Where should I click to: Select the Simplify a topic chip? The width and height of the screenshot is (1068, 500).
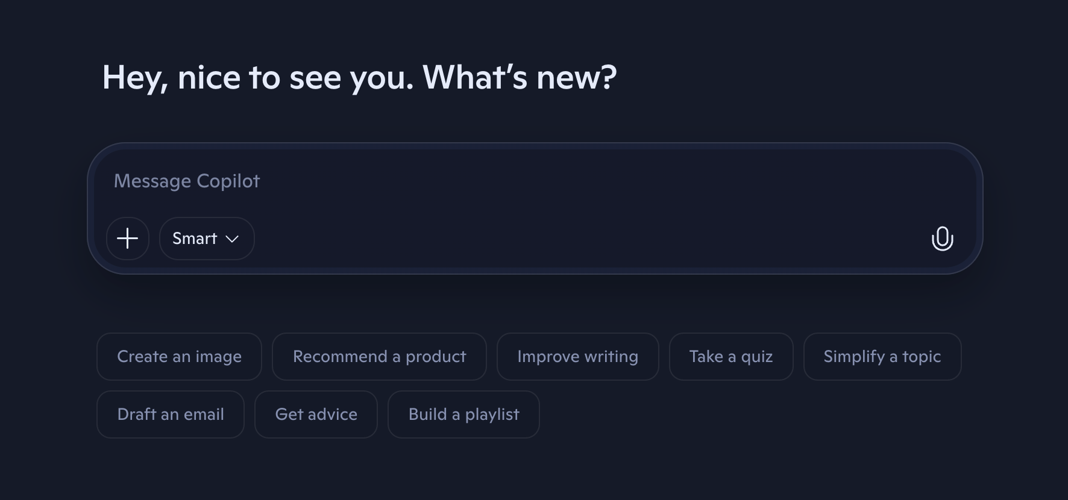pos(882,357)
